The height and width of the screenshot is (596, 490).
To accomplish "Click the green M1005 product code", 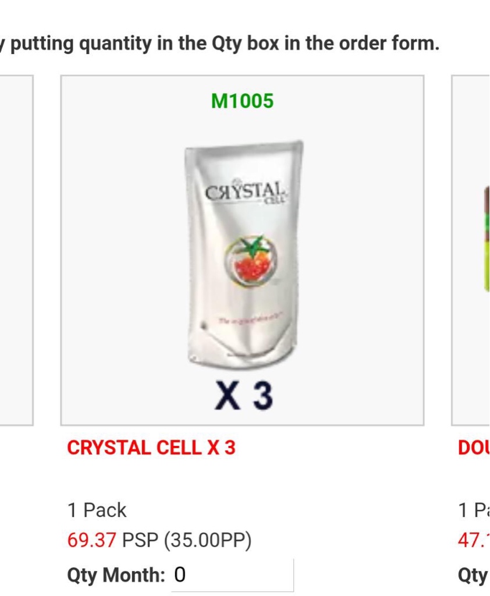I will [x=242, y=101].
